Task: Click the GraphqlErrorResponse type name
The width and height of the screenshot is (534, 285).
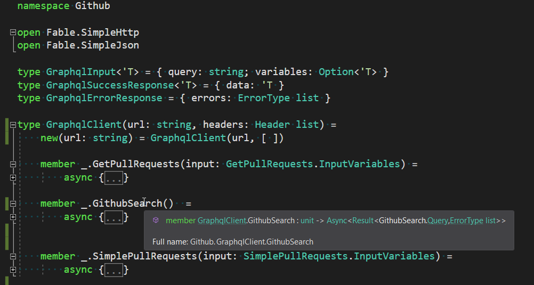Action: pyautogui.click(x=104, y=98)
